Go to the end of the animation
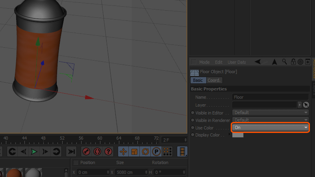 click(71, 151)
